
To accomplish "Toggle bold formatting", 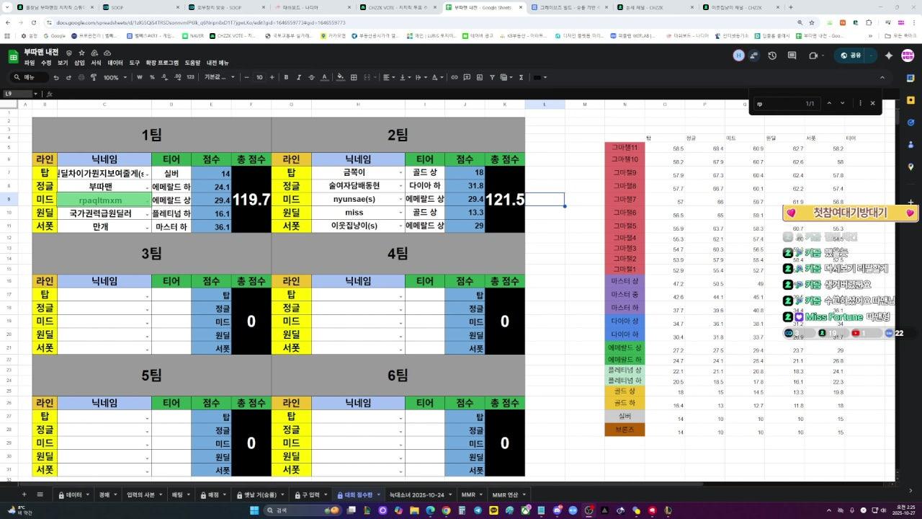I will tap(286, 77).
